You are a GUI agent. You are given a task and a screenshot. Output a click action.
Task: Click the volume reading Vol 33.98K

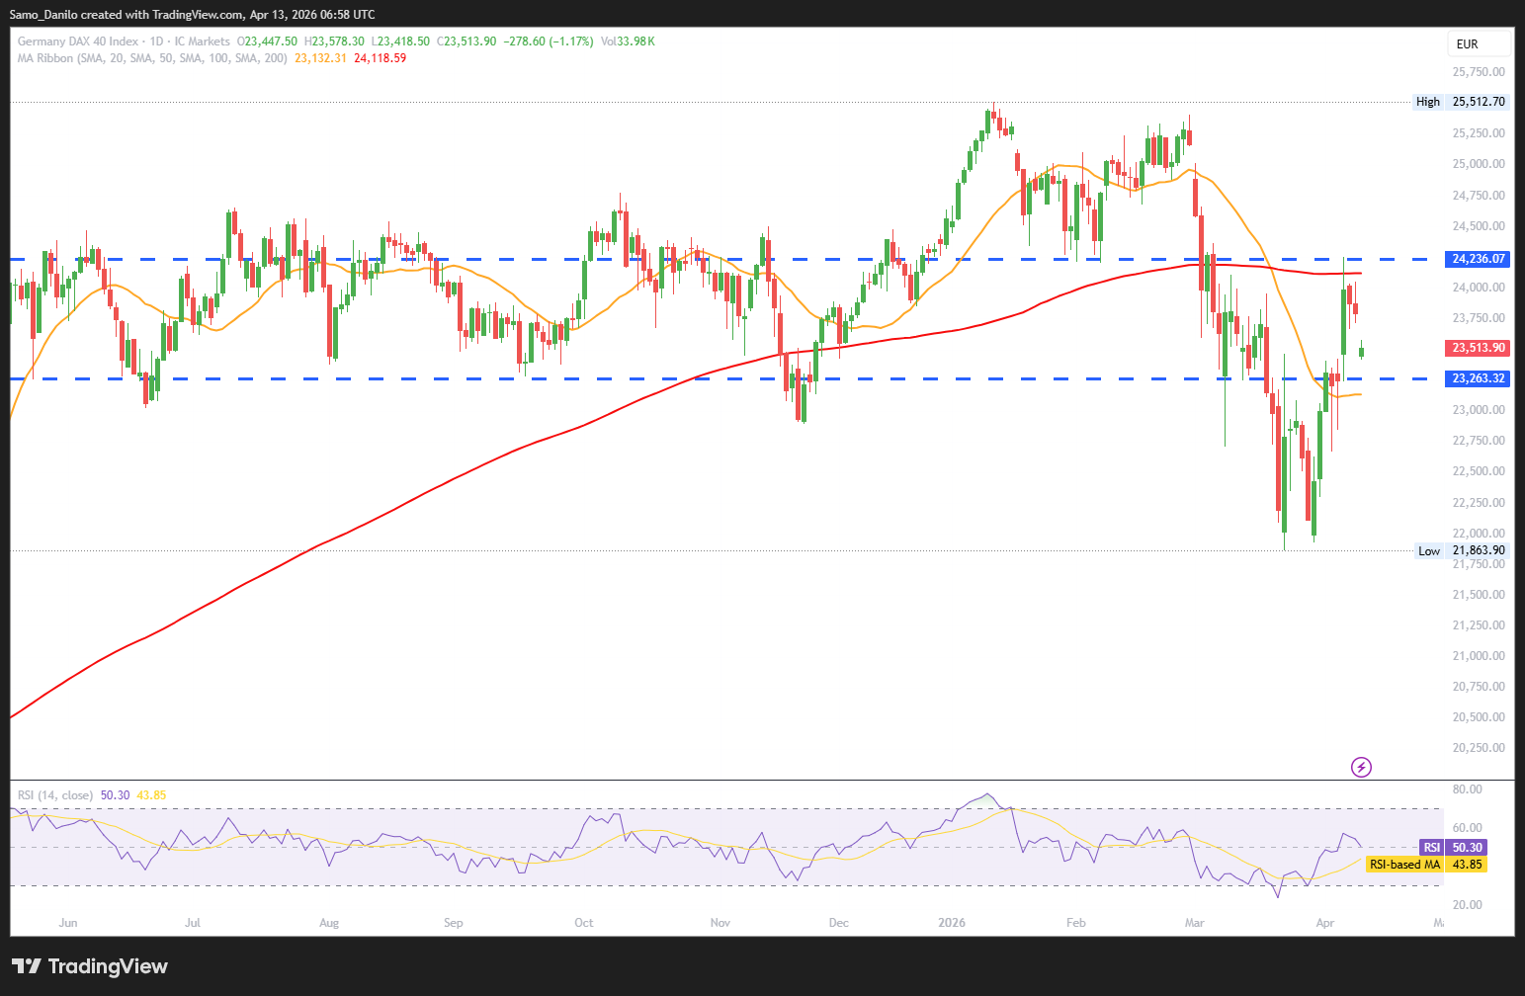point(628,41)
